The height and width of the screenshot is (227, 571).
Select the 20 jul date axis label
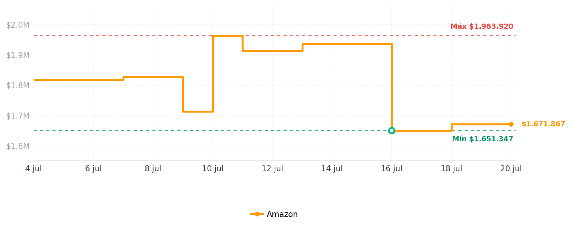click(x=511, y=169)
